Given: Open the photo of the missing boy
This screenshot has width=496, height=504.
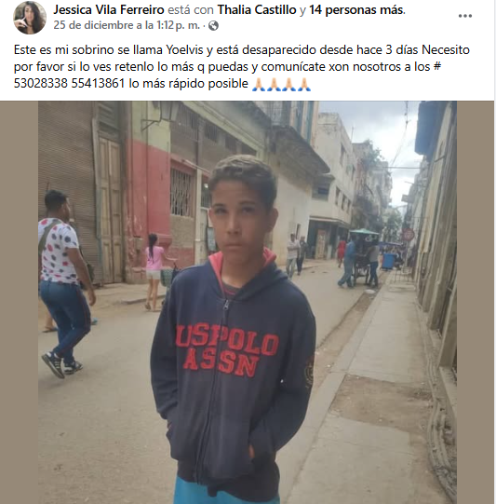Looking at the screenshot, I should click(x=248, y=303).
